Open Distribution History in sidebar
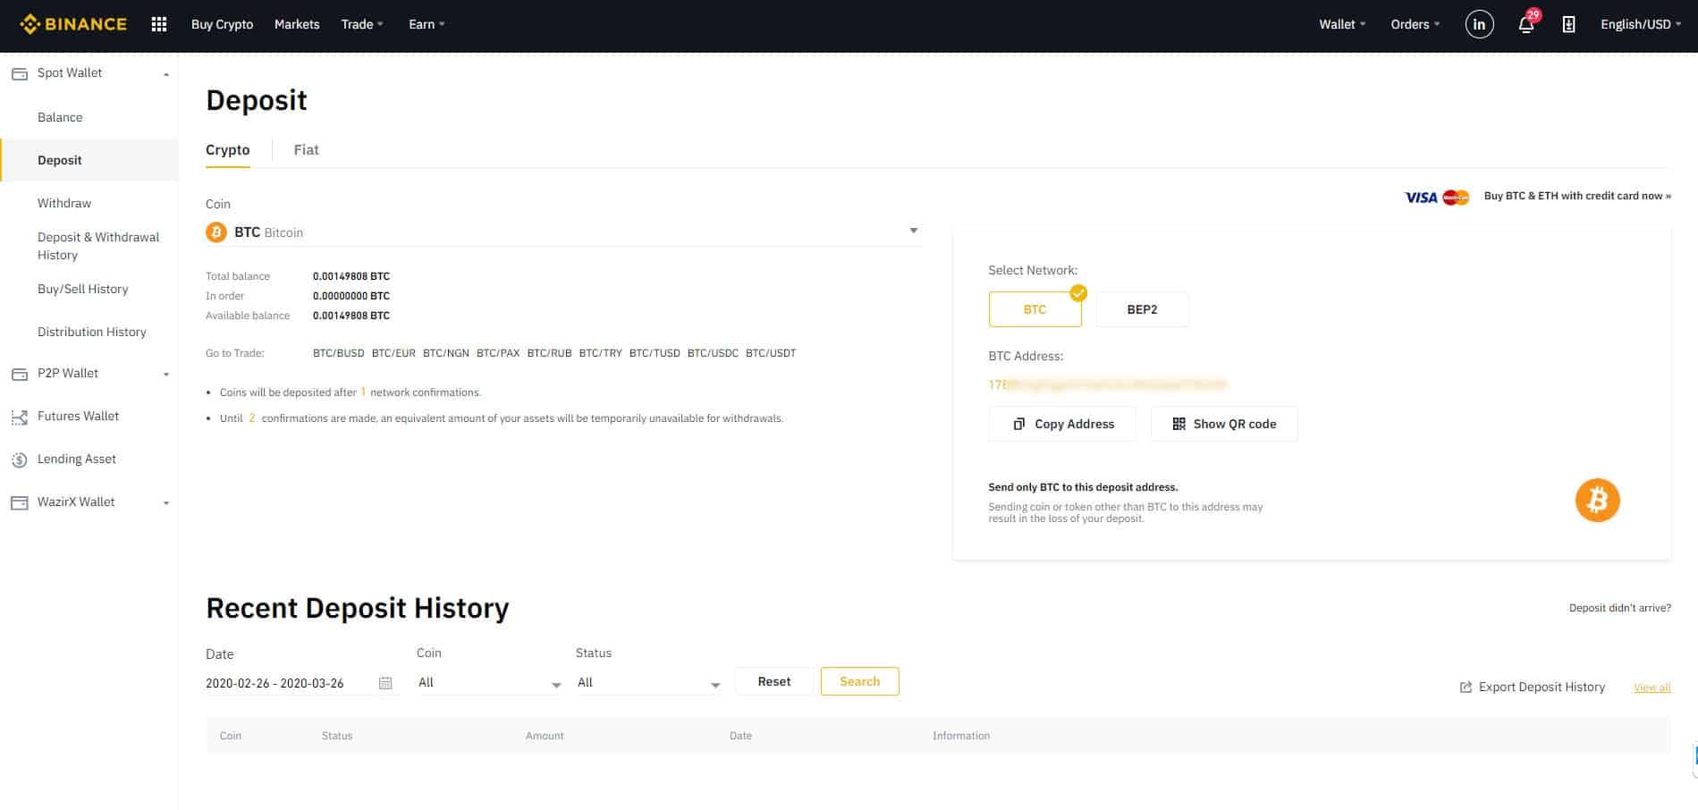The image size is (1698, 810). (x=91, y=332)
